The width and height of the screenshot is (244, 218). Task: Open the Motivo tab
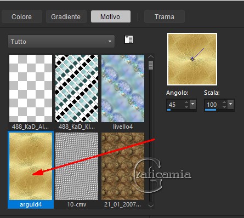(x=111, y=16)
